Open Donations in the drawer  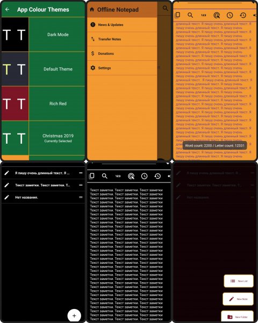(x=122, y=53)
